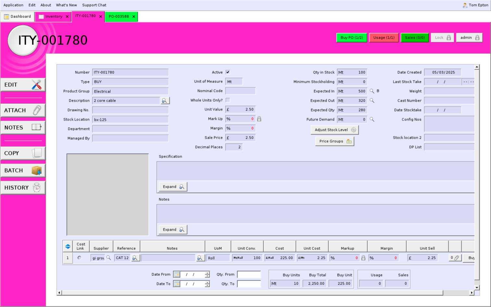Tick the Whole Units Only checkbox
491x307 pixels.
click(x=228, y=100)
